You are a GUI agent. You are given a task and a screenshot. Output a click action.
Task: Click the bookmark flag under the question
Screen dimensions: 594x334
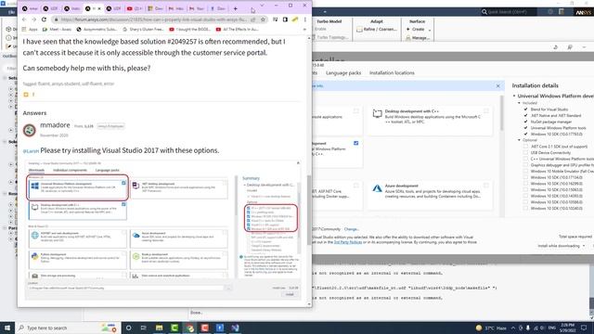pyautogui.click(x=26, y=95)
